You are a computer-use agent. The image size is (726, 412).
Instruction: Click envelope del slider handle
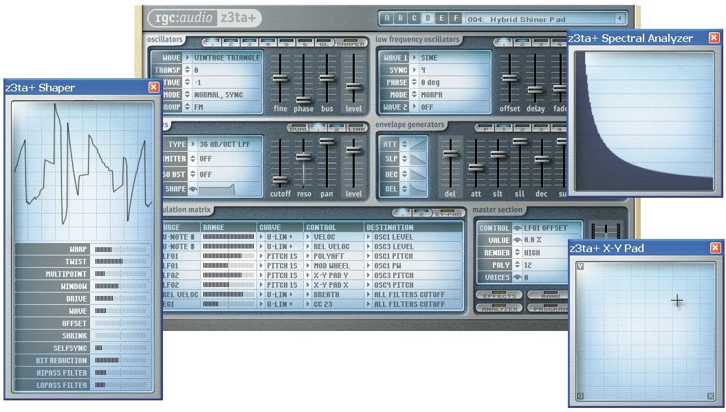pos(450,154)
